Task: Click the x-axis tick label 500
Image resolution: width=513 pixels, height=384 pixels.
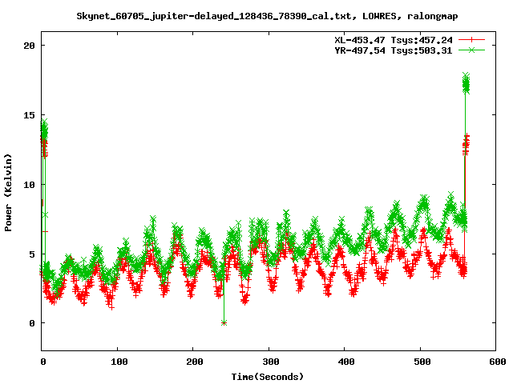Action: (422, 362)
